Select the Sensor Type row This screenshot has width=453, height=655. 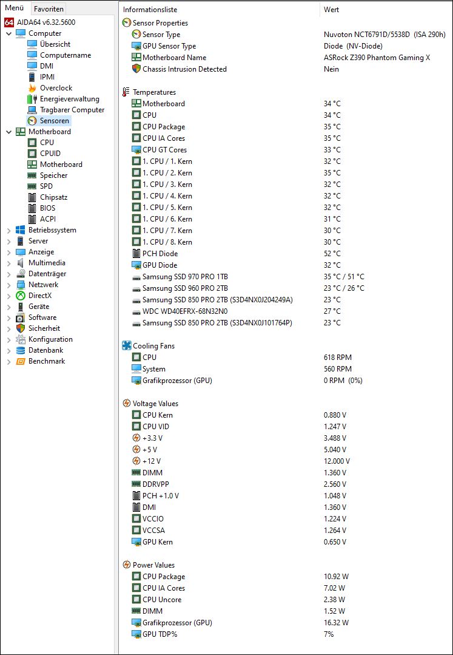285,35
